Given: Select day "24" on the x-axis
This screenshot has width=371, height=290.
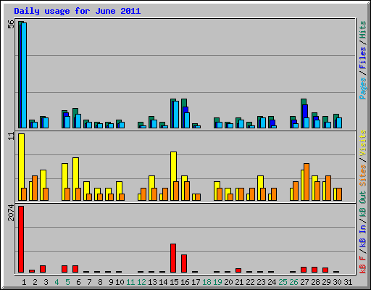Looking at the screenshot, I should pyautogui.click(x=272, y=282).
